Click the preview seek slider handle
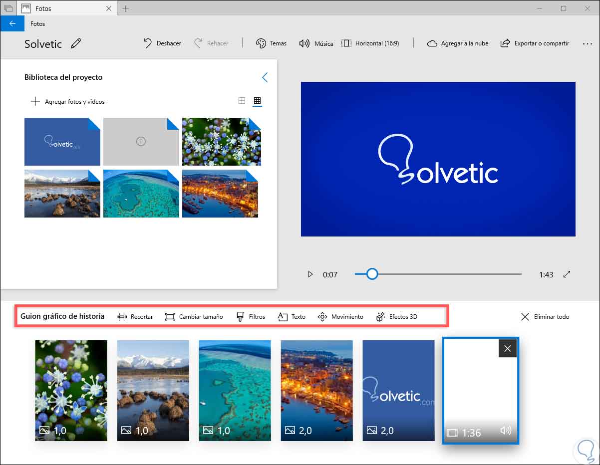This screenshot has width=600, height=465. pos(372,274)
